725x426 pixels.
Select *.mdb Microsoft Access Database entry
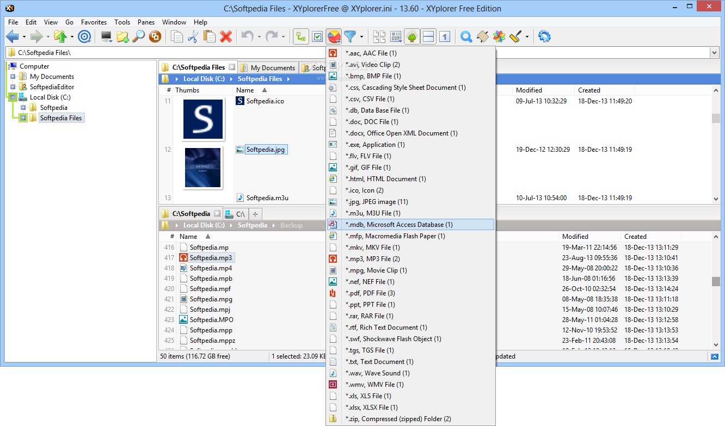click(x=411, y=225)
